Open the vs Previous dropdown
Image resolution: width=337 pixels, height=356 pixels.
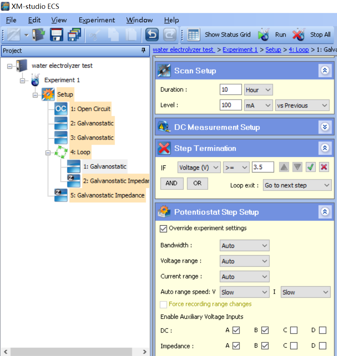302,105
